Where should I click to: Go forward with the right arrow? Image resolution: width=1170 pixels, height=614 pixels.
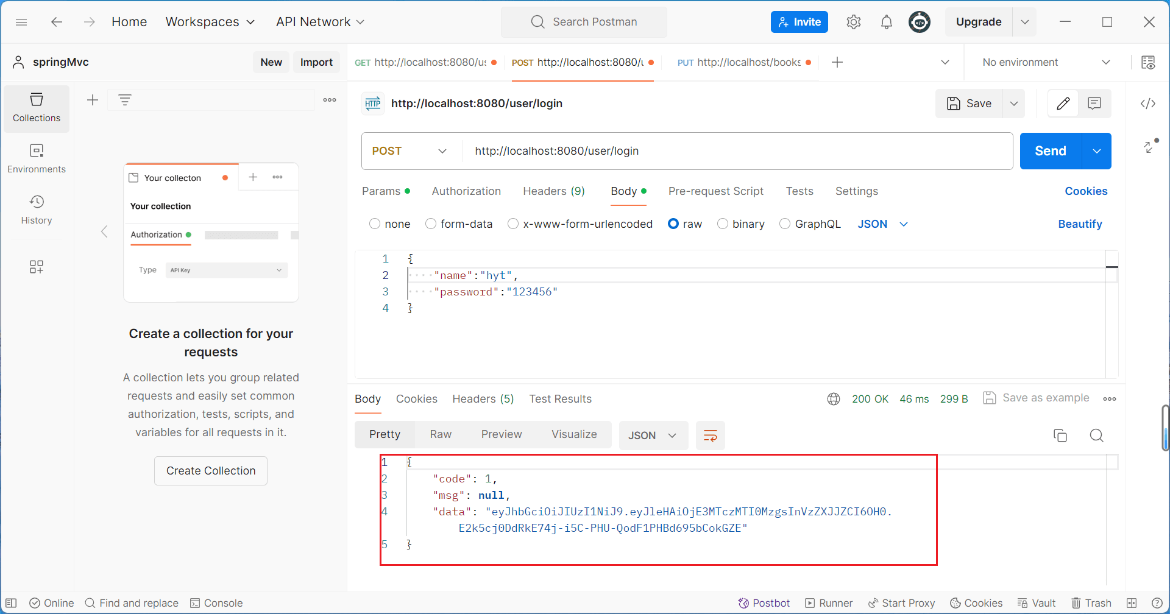tap(90, 22)
